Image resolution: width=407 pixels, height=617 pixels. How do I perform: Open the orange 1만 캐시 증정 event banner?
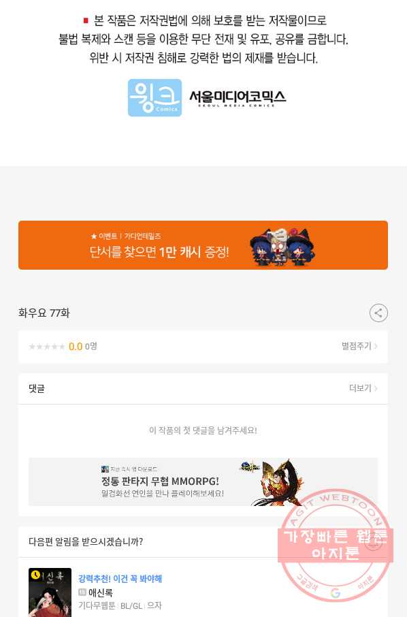pyautogui.click(x=203, y=245)
